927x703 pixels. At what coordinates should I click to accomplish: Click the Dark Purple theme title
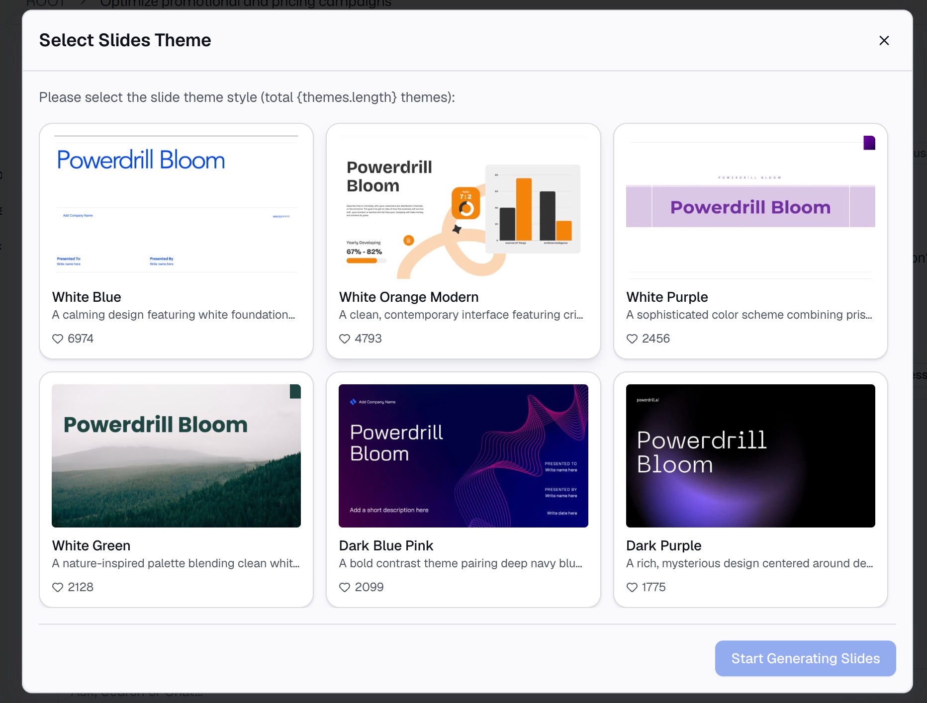pos(663,545)
